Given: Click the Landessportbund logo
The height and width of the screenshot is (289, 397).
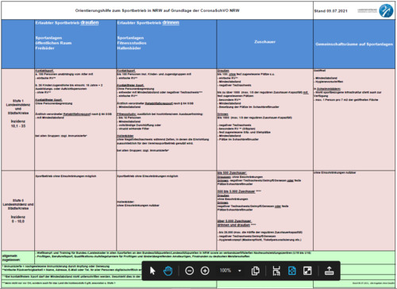Looking at the screenshot, I should (386, 10).
